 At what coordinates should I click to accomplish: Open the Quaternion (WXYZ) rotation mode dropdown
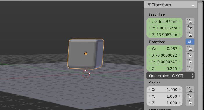pyautogui.click(x=171, y=76)
